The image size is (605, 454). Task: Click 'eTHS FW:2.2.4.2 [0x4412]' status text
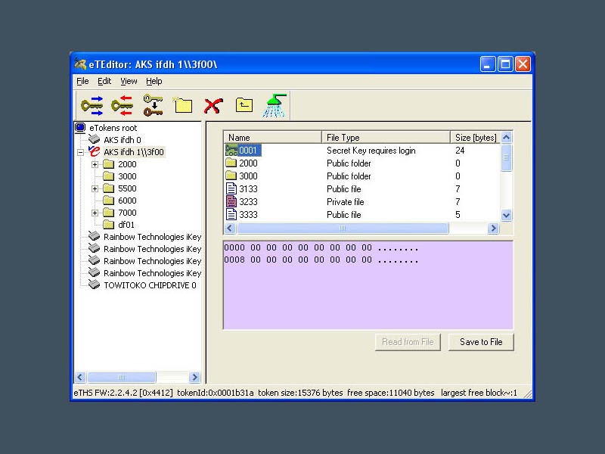pyautogui.click(x=123, y=393)
